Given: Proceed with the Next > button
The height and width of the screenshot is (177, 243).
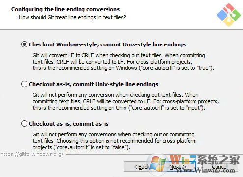Looking at the screenshot, I should pos(178,167).
